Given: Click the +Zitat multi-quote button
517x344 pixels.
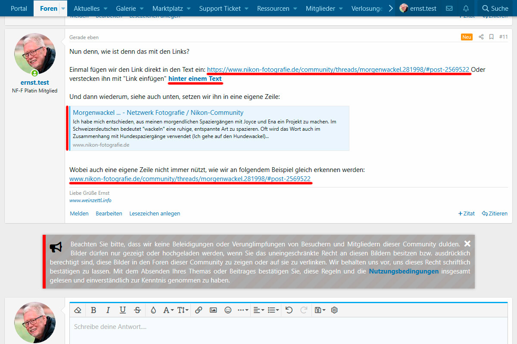Looking at the screenshot, I should click(x=467, y=213).
